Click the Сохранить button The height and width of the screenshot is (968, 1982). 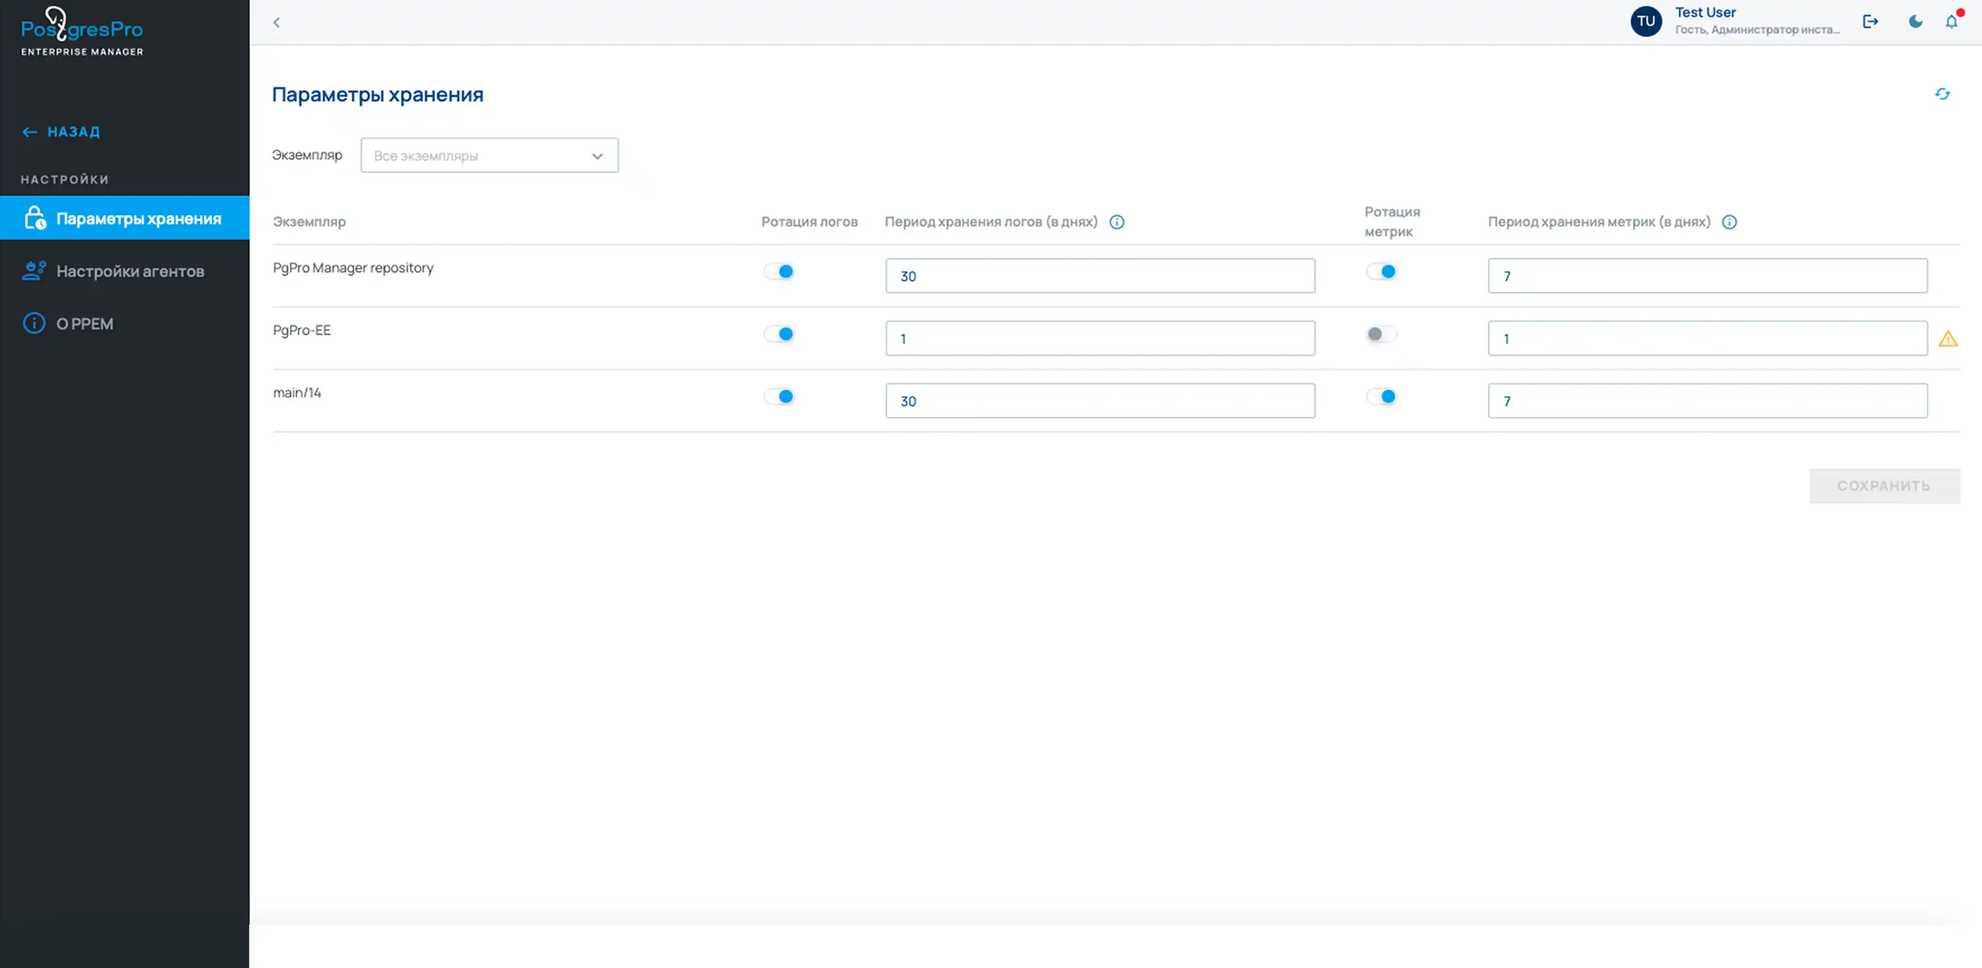1883,486
